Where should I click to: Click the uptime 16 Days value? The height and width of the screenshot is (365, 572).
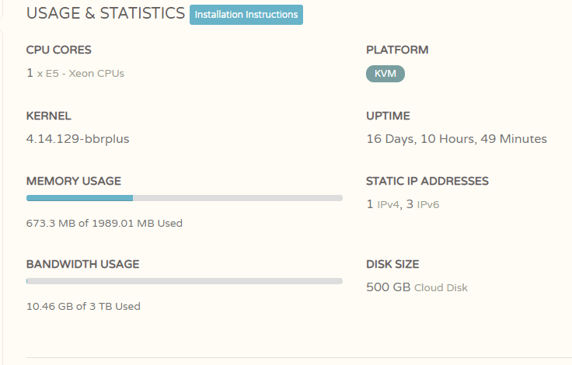click(x=456, y=139)
